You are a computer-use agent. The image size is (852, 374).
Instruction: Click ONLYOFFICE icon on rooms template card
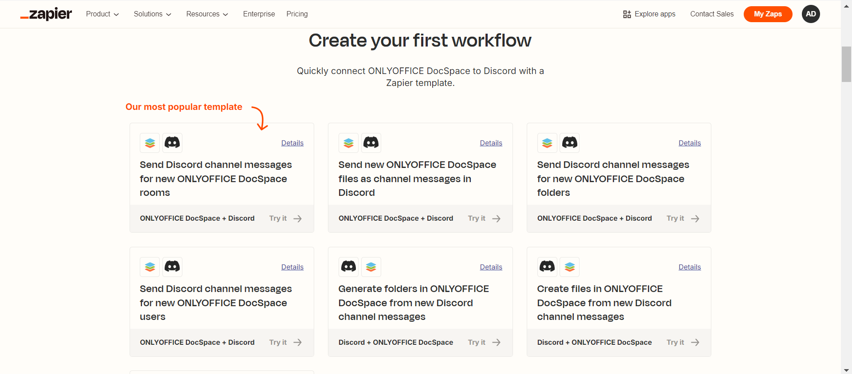pos(150,143)
